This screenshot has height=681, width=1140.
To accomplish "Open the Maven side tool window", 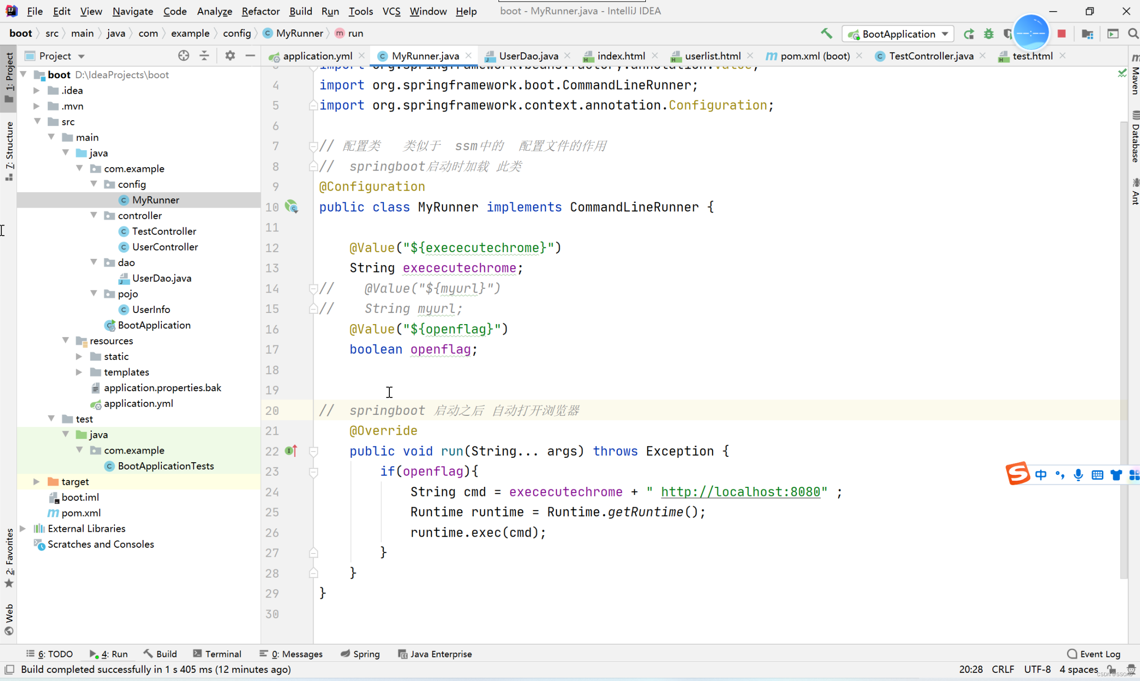I will point(1135,75).
